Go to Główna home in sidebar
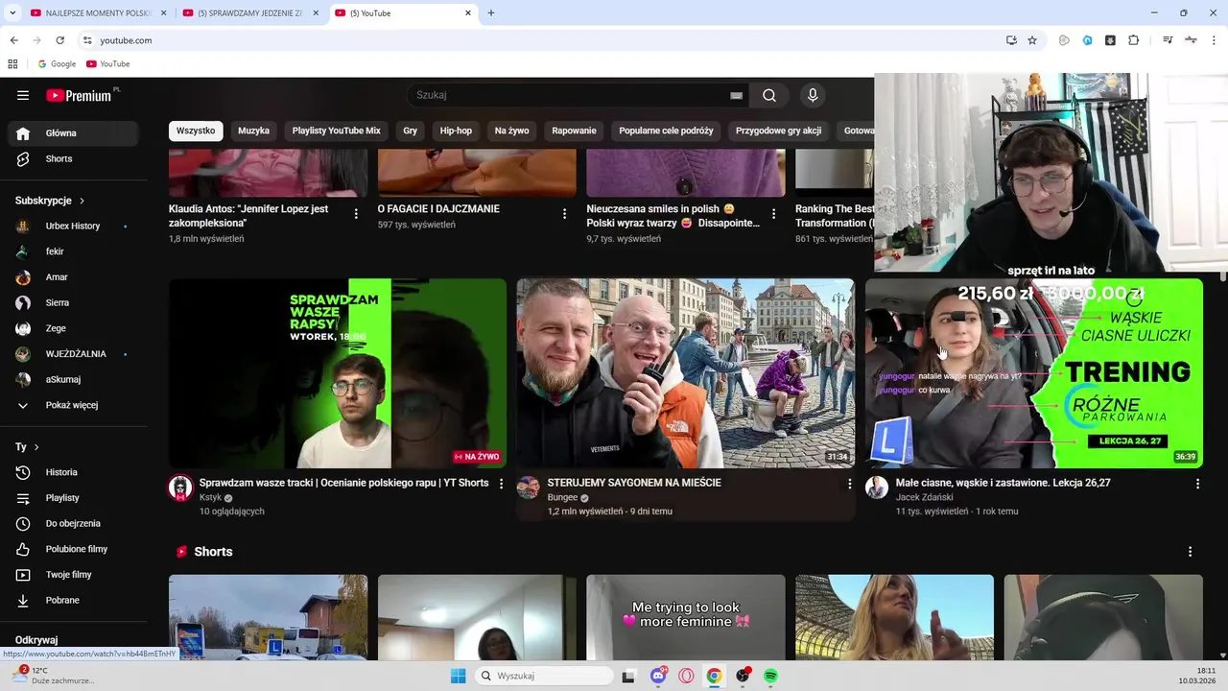This screenshot has width=1228, height=691. [x=74, y=133]
